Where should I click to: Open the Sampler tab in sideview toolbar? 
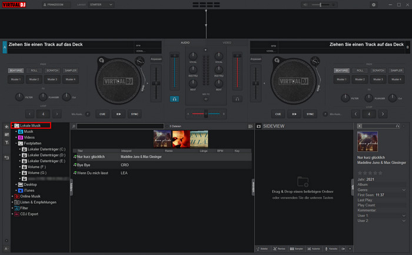pos(297,249)
